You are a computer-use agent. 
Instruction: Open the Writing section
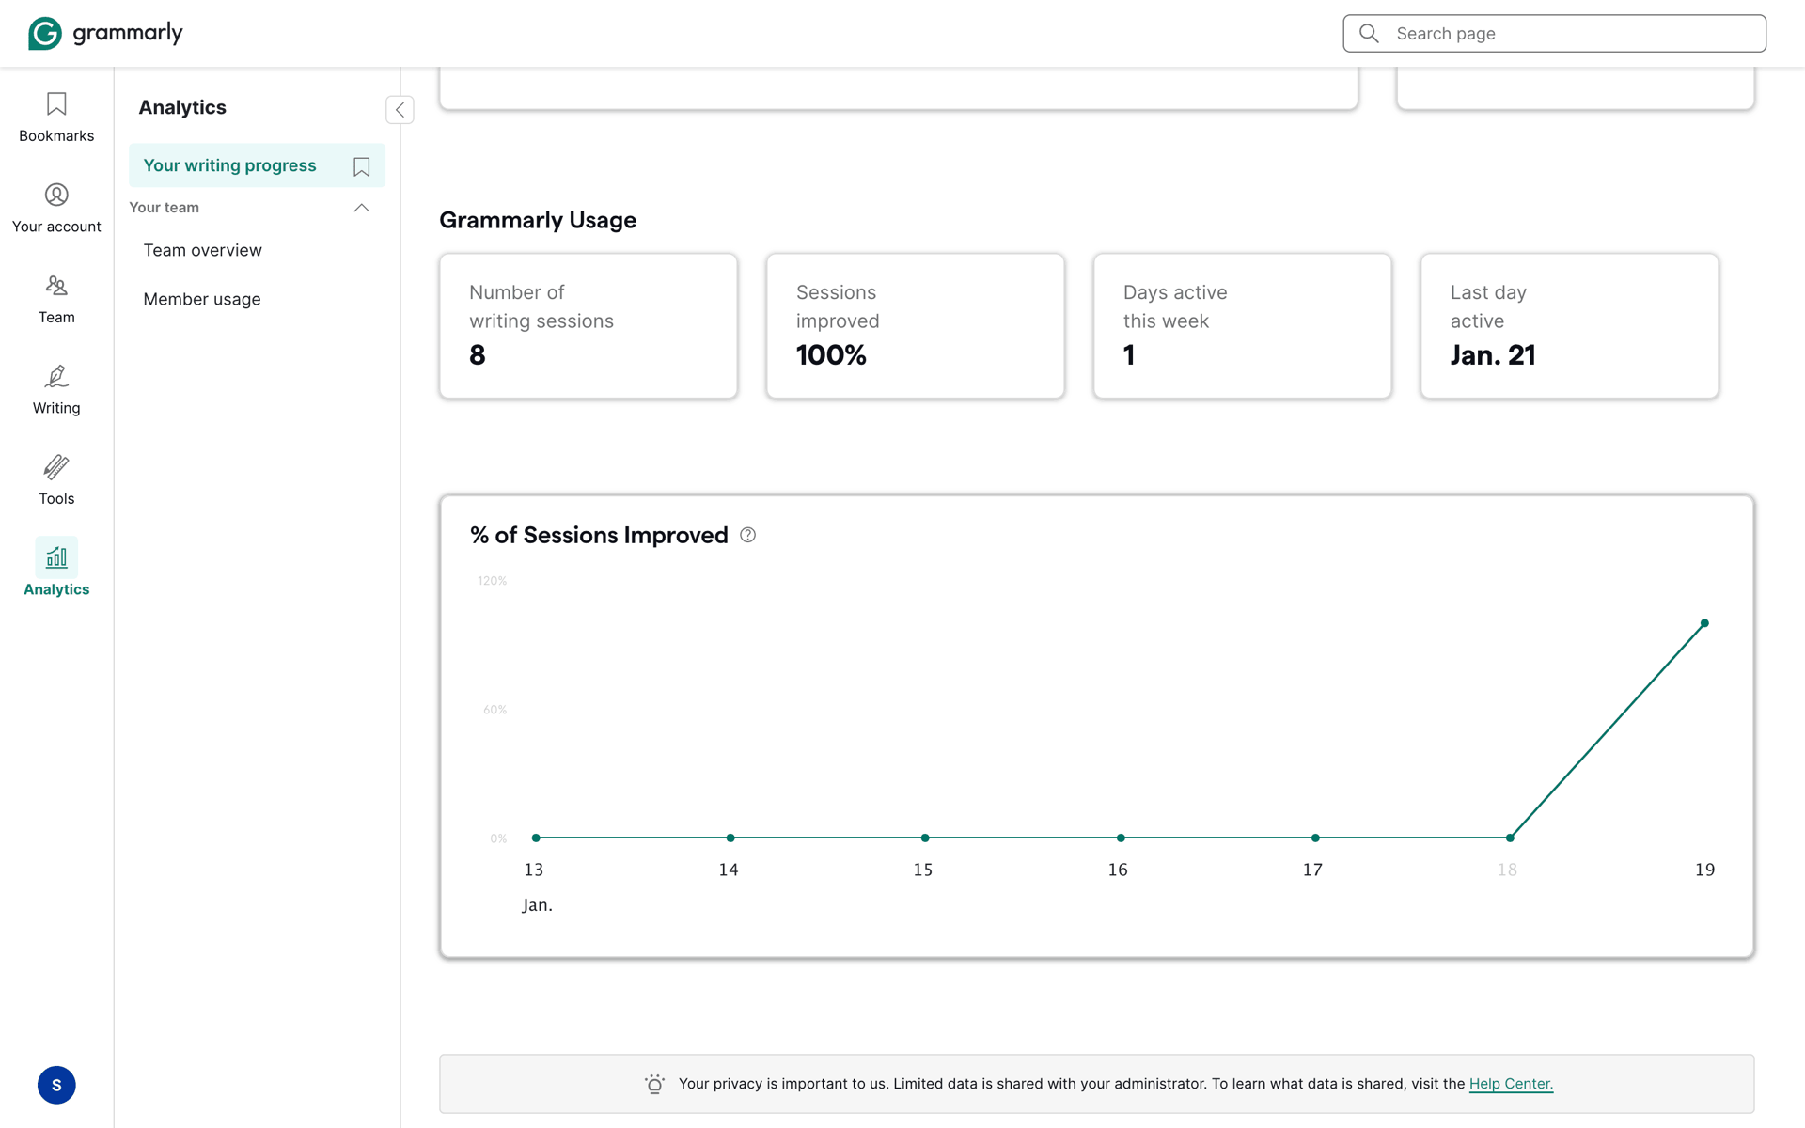[x=56, y=390]
